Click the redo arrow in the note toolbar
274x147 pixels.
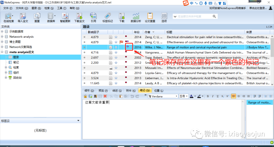[x=137, y=96]
